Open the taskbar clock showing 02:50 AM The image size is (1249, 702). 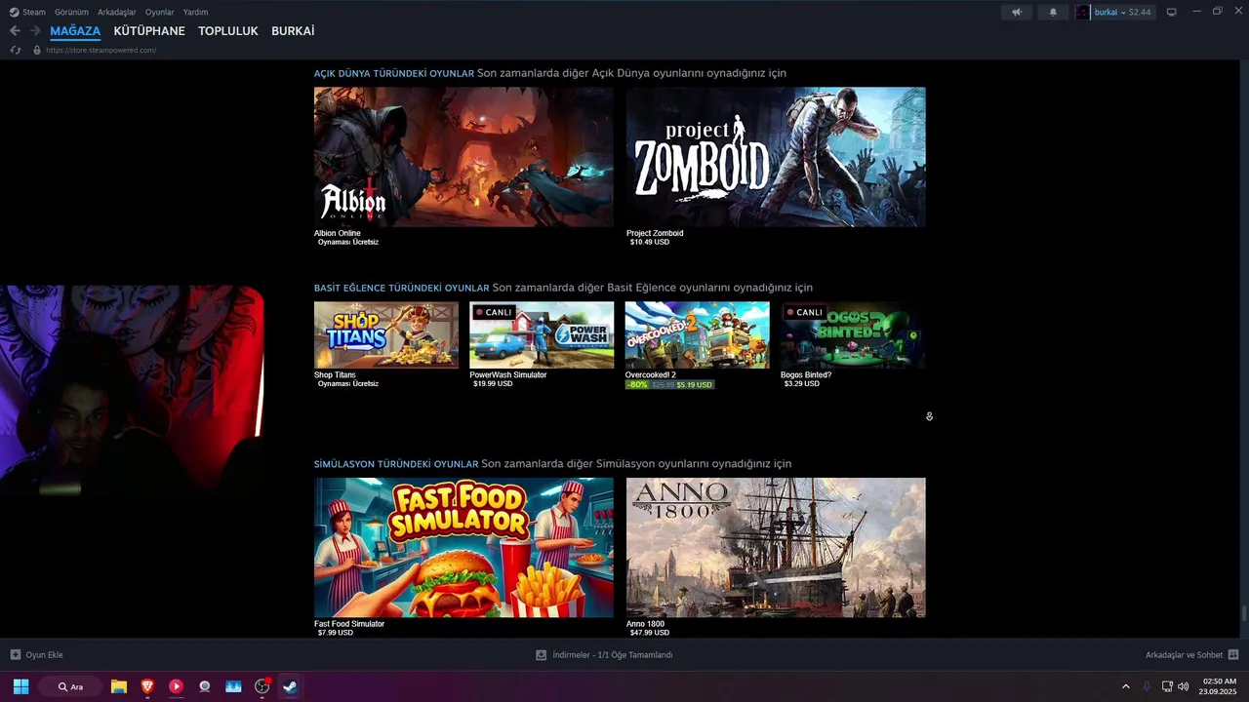coord(1219,686)
